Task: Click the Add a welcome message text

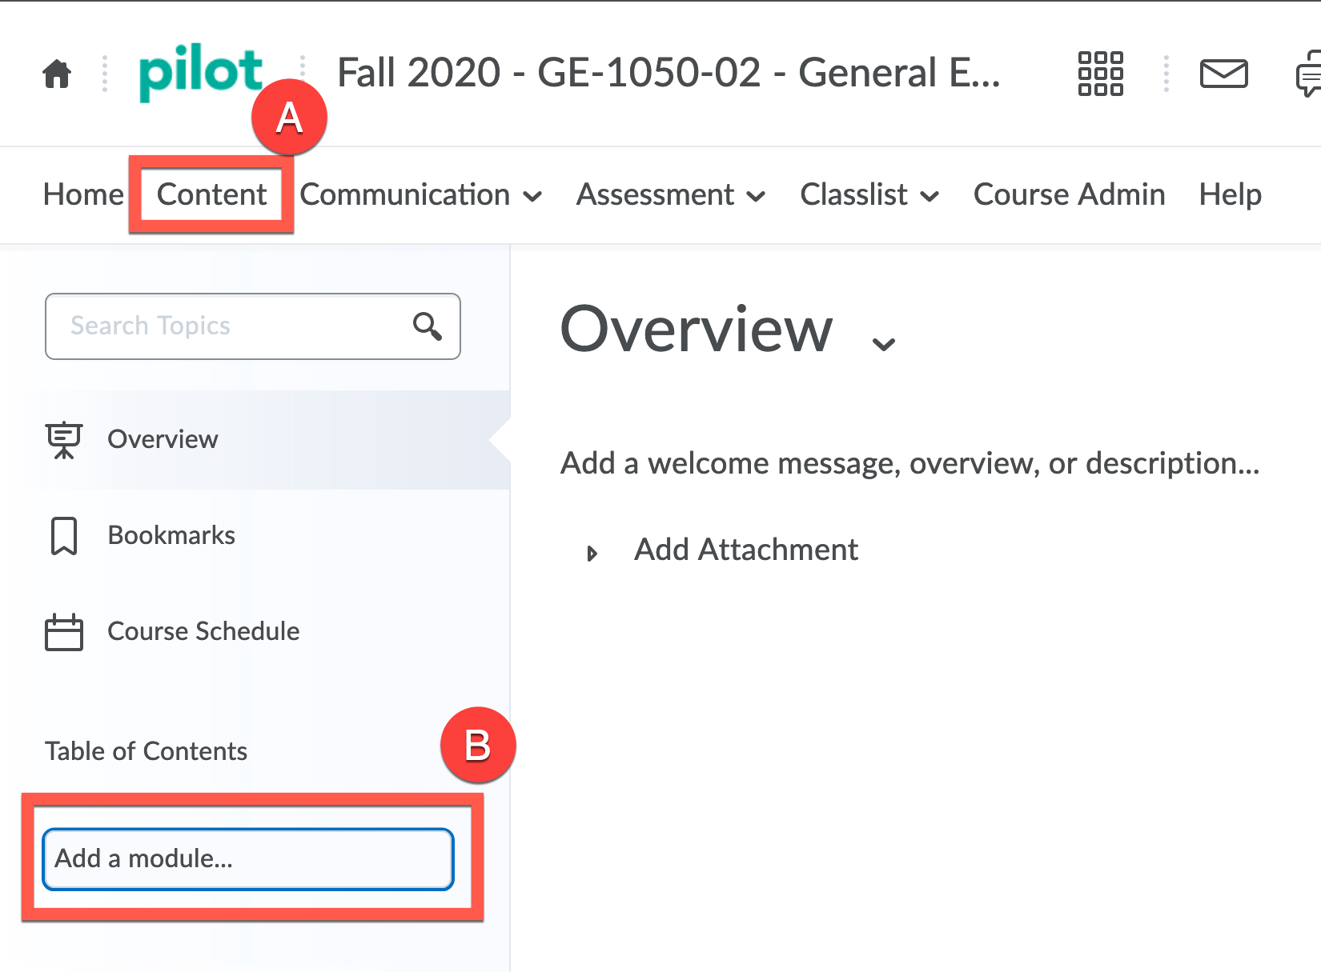Action: tap(909, 463)
